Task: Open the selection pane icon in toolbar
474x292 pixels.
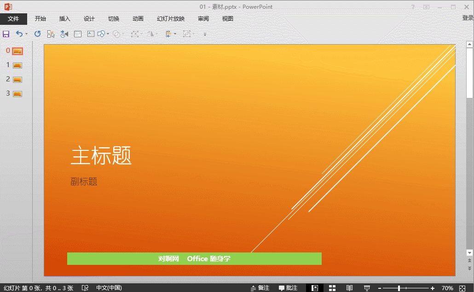Action: point(51,34)
